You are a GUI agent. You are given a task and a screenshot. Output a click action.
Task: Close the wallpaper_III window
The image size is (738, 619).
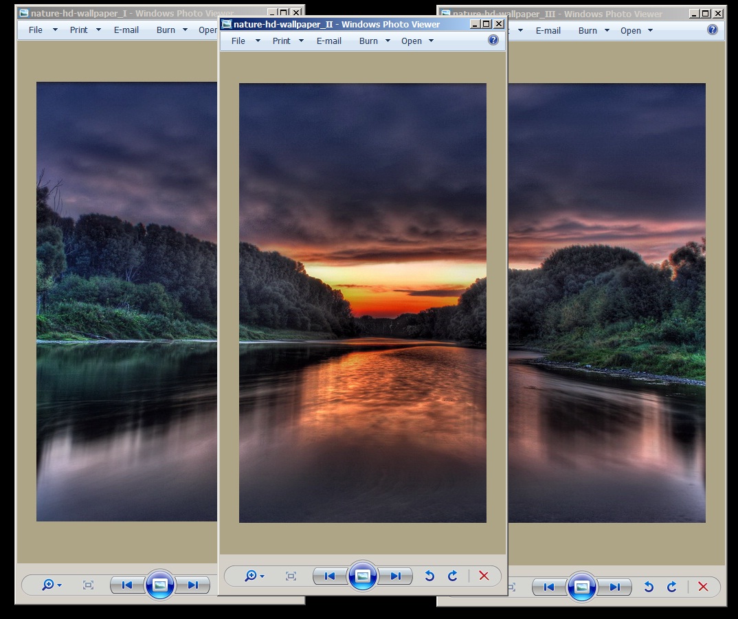tap(718, 14)
